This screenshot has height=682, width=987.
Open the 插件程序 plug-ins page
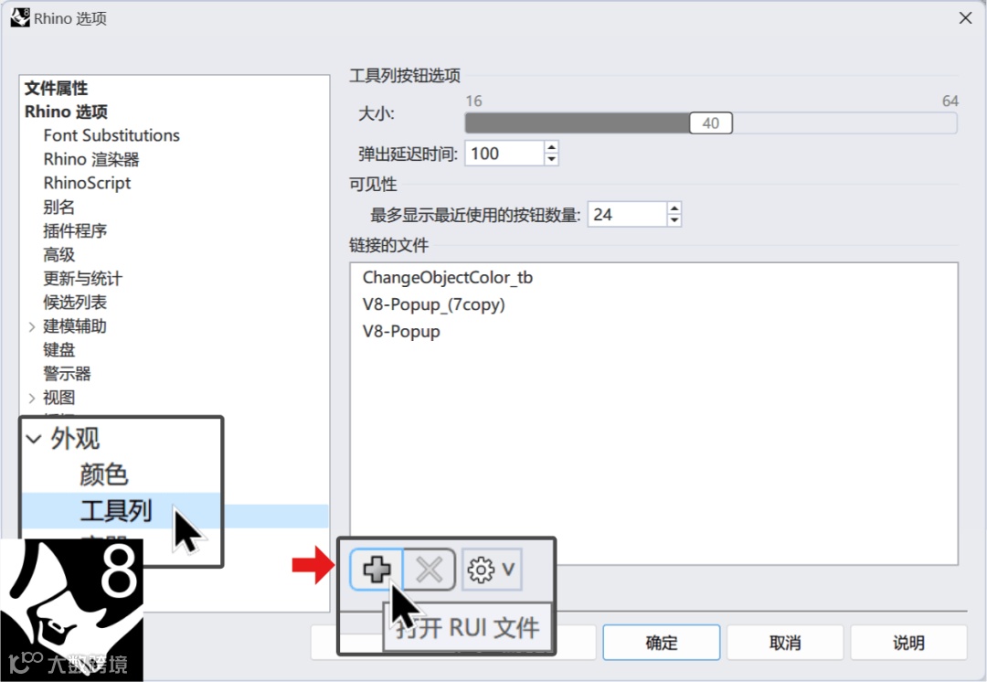pyautogui.click(x=75, y=230)
